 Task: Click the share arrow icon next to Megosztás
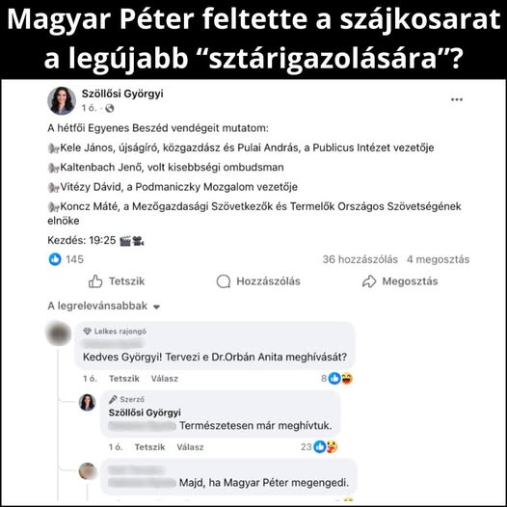coord(369,281)
